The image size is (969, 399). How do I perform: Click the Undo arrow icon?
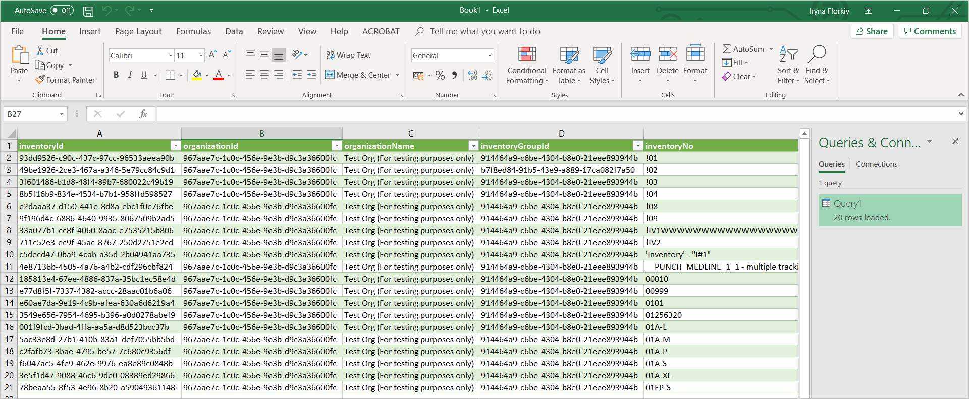click(106, 10)
